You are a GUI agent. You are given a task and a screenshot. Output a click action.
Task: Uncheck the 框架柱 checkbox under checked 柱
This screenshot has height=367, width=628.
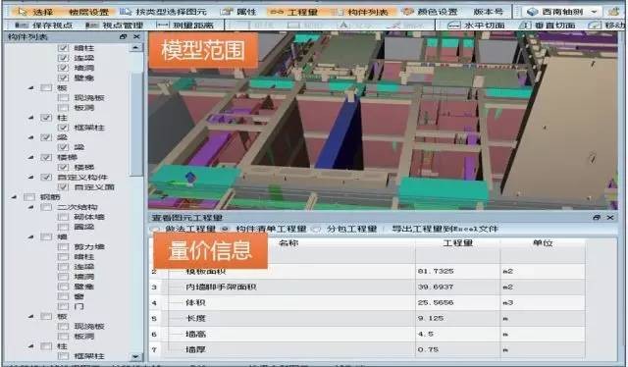click(x=63, y=128)
